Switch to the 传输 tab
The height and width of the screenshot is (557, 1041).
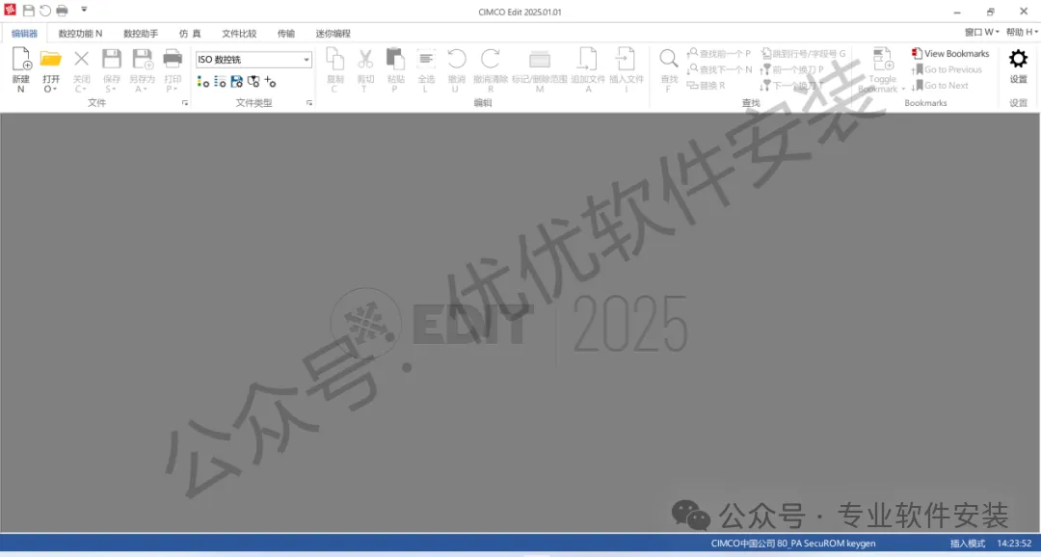tap(286, 33)
